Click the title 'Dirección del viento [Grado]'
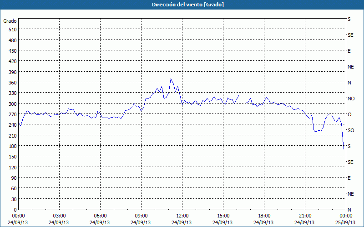The width and height of the screenshot is (364, 227). pos(188,5)
